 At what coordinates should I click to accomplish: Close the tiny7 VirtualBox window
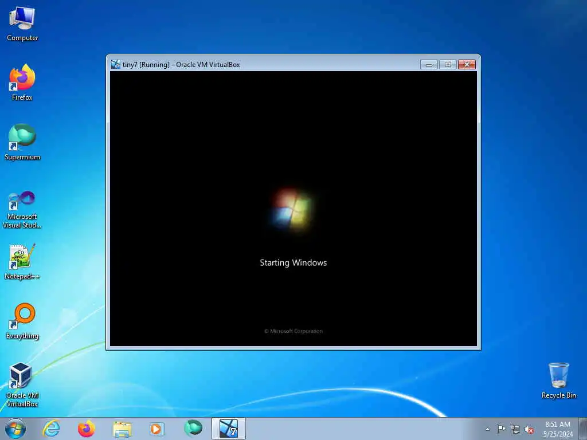click(x=467, y=65)
